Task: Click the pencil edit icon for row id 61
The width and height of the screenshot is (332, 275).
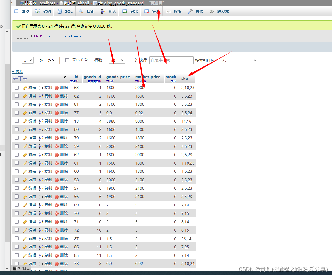Action: click(x=25, y=163)
